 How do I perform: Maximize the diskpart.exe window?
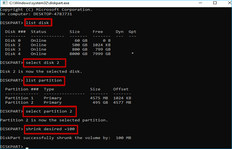click(215, 3)
